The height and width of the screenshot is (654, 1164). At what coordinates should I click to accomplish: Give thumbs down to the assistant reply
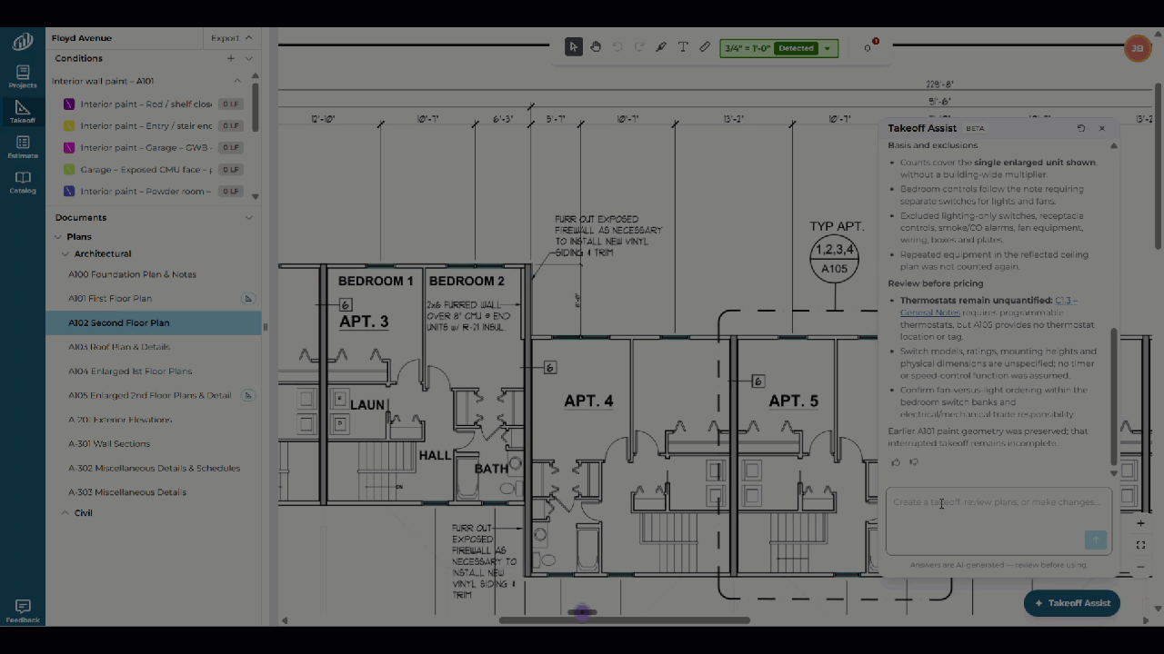pyautogui.click(x=914, y=462)
